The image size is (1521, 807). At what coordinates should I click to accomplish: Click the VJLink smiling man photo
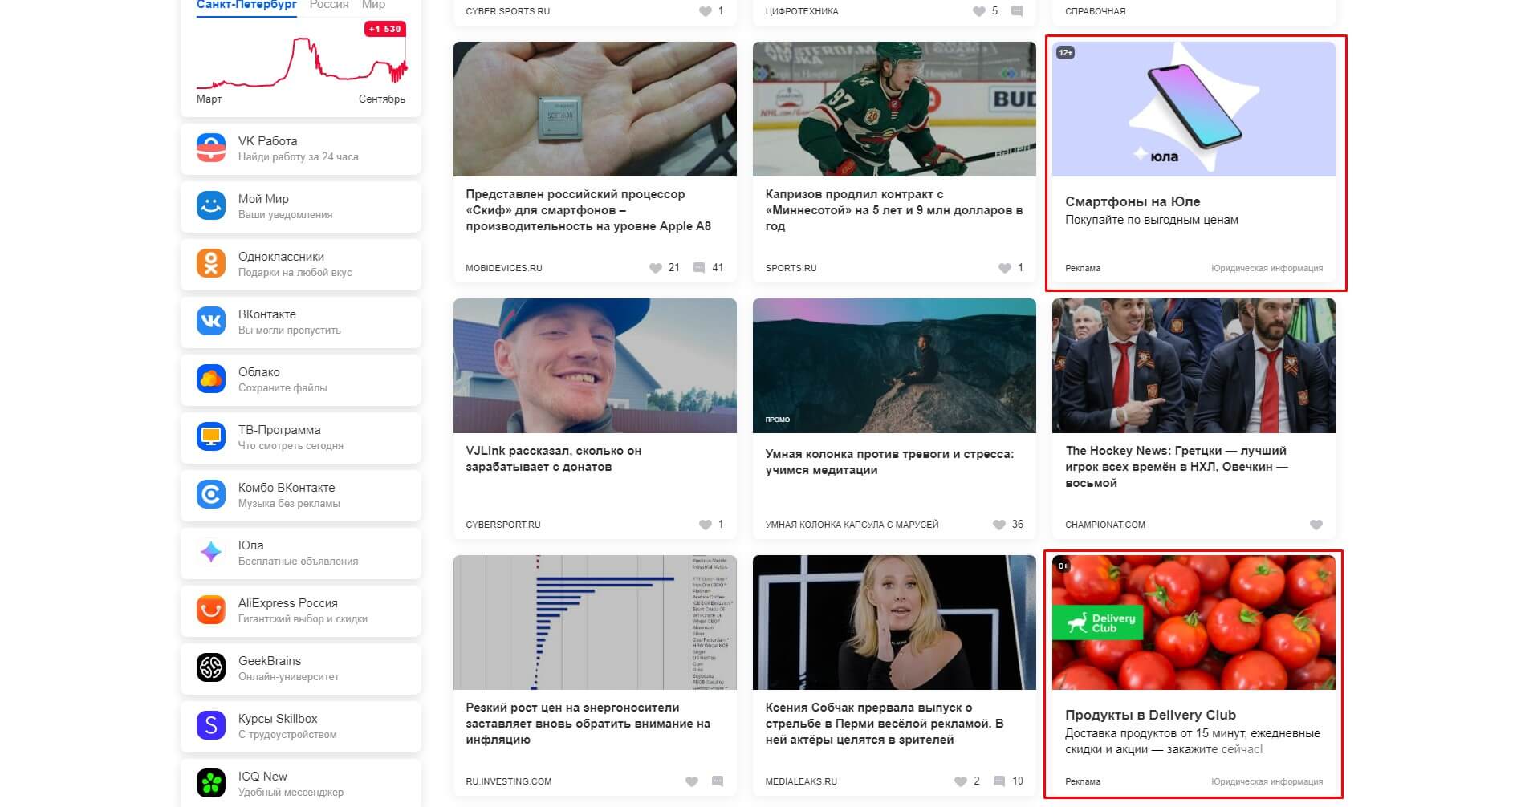[595, 366]
